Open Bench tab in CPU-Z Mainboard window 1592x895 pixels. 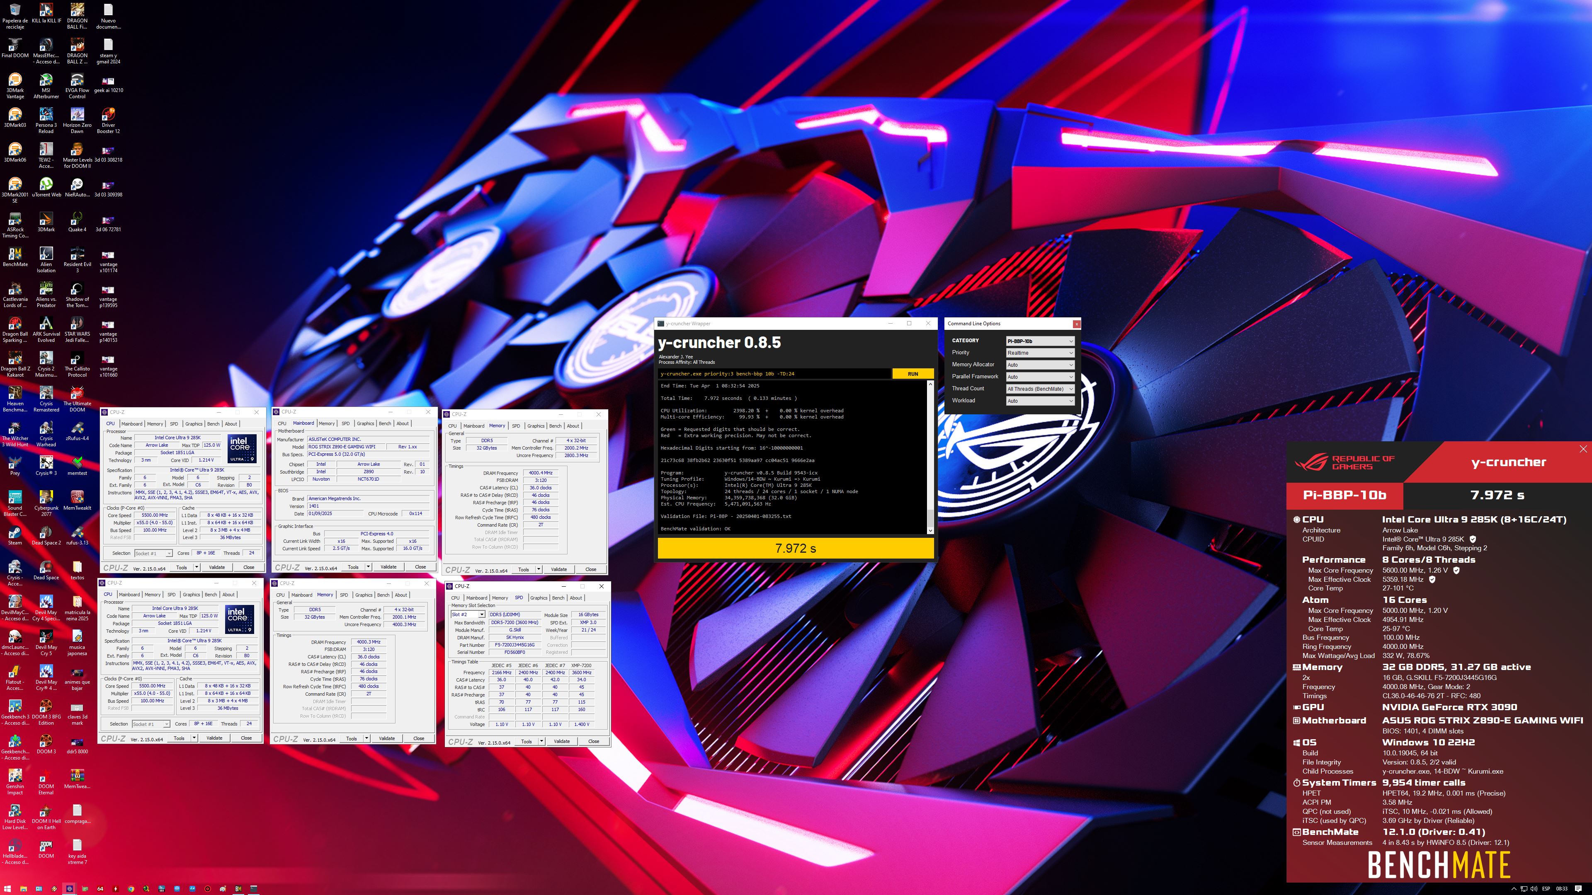coord(384,424)
